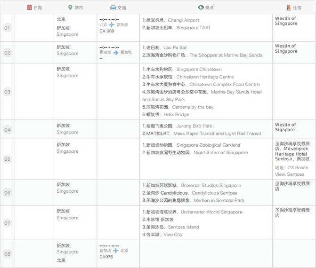Click Mass Rapid Transit and Light Rail entry

point(202,134)
